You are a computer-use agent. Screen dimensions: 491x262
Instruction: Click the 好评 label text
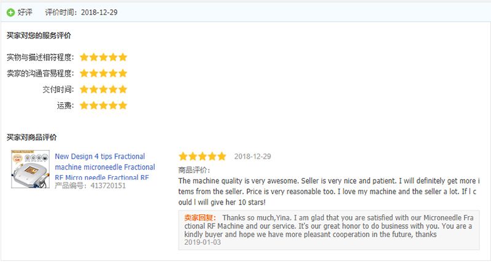tap(25, 12)
